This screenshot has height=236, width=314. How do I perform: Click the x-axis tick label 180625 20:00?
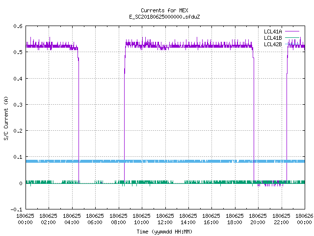click(258, 219)
